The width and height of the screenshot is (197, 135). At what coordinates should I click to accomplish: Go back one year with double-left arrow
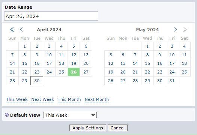click(x=12, y=30)
